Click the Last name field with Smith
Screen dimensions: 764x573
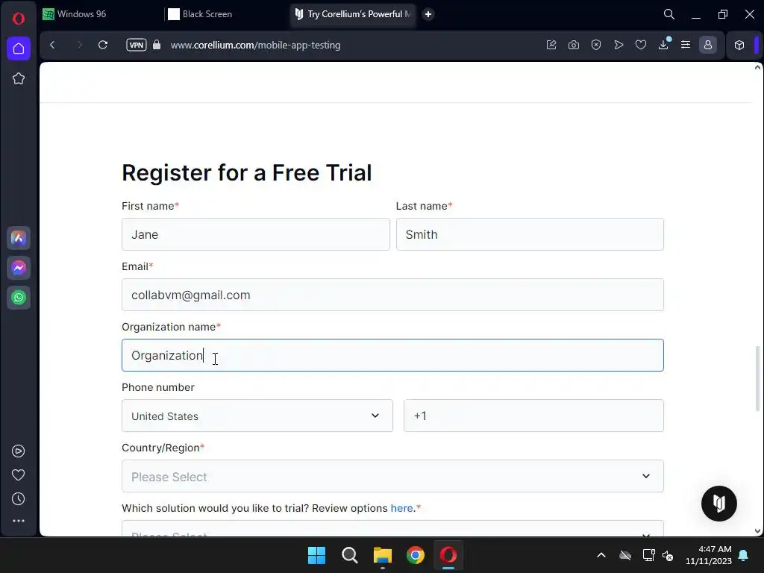click(x=530, y=234)
